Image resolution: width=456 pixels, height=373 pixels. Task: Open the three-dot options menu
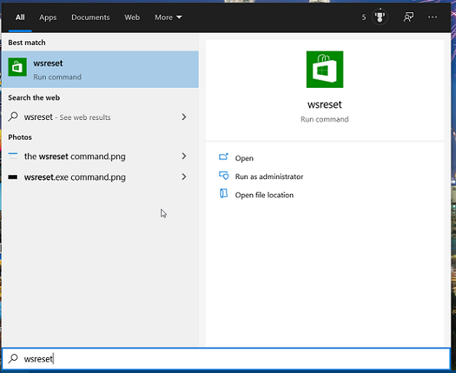click(x=432, y=17)
